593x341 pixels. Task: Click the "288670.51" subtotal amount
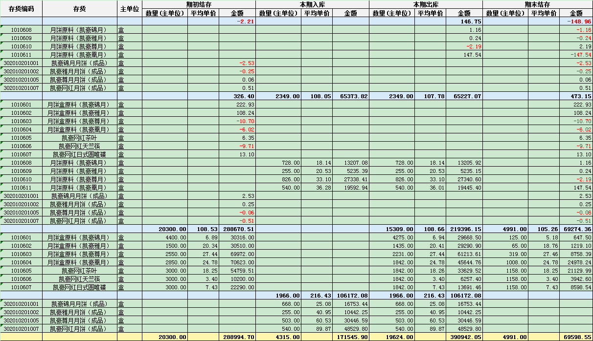(236, 229)
